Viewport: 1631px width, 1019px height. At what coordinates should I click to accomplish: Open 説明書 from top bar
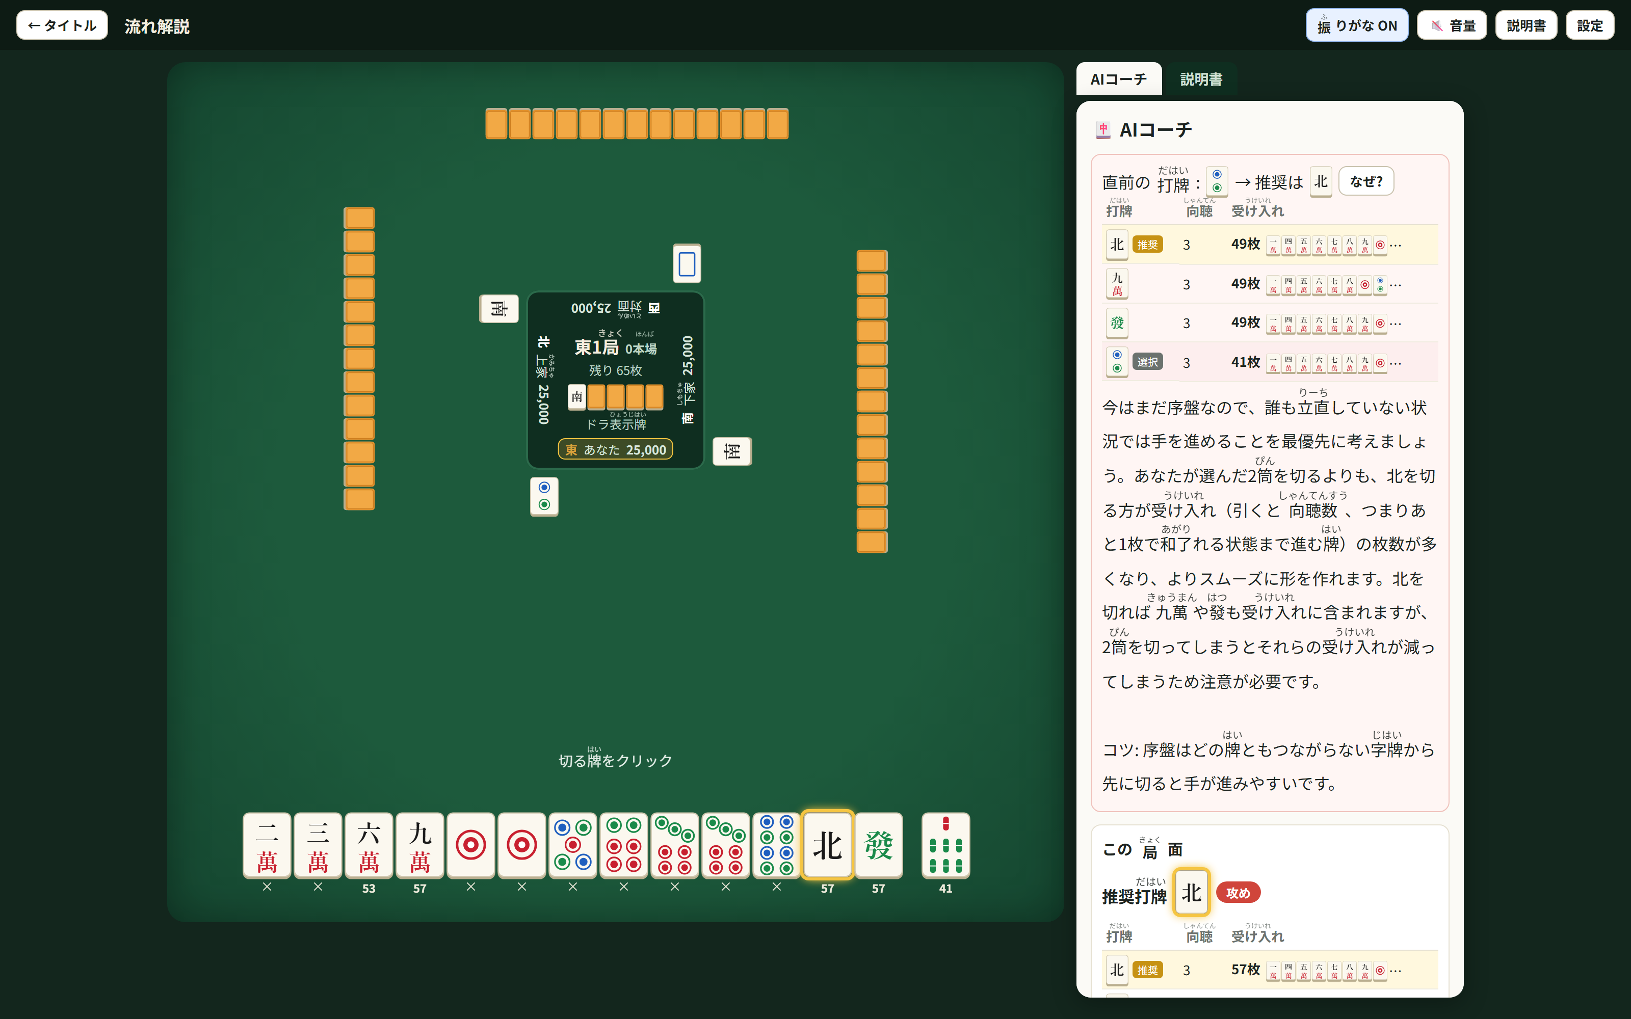(1526, 25)
